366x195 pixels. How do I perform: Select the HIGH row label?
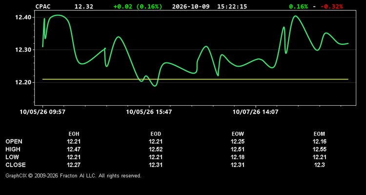tap(13, 149)
